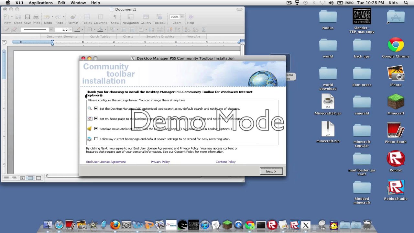Open the Gallery icon in Word toolbar
This screenshot has height=233, width=414.
click(x=146, y=17)
